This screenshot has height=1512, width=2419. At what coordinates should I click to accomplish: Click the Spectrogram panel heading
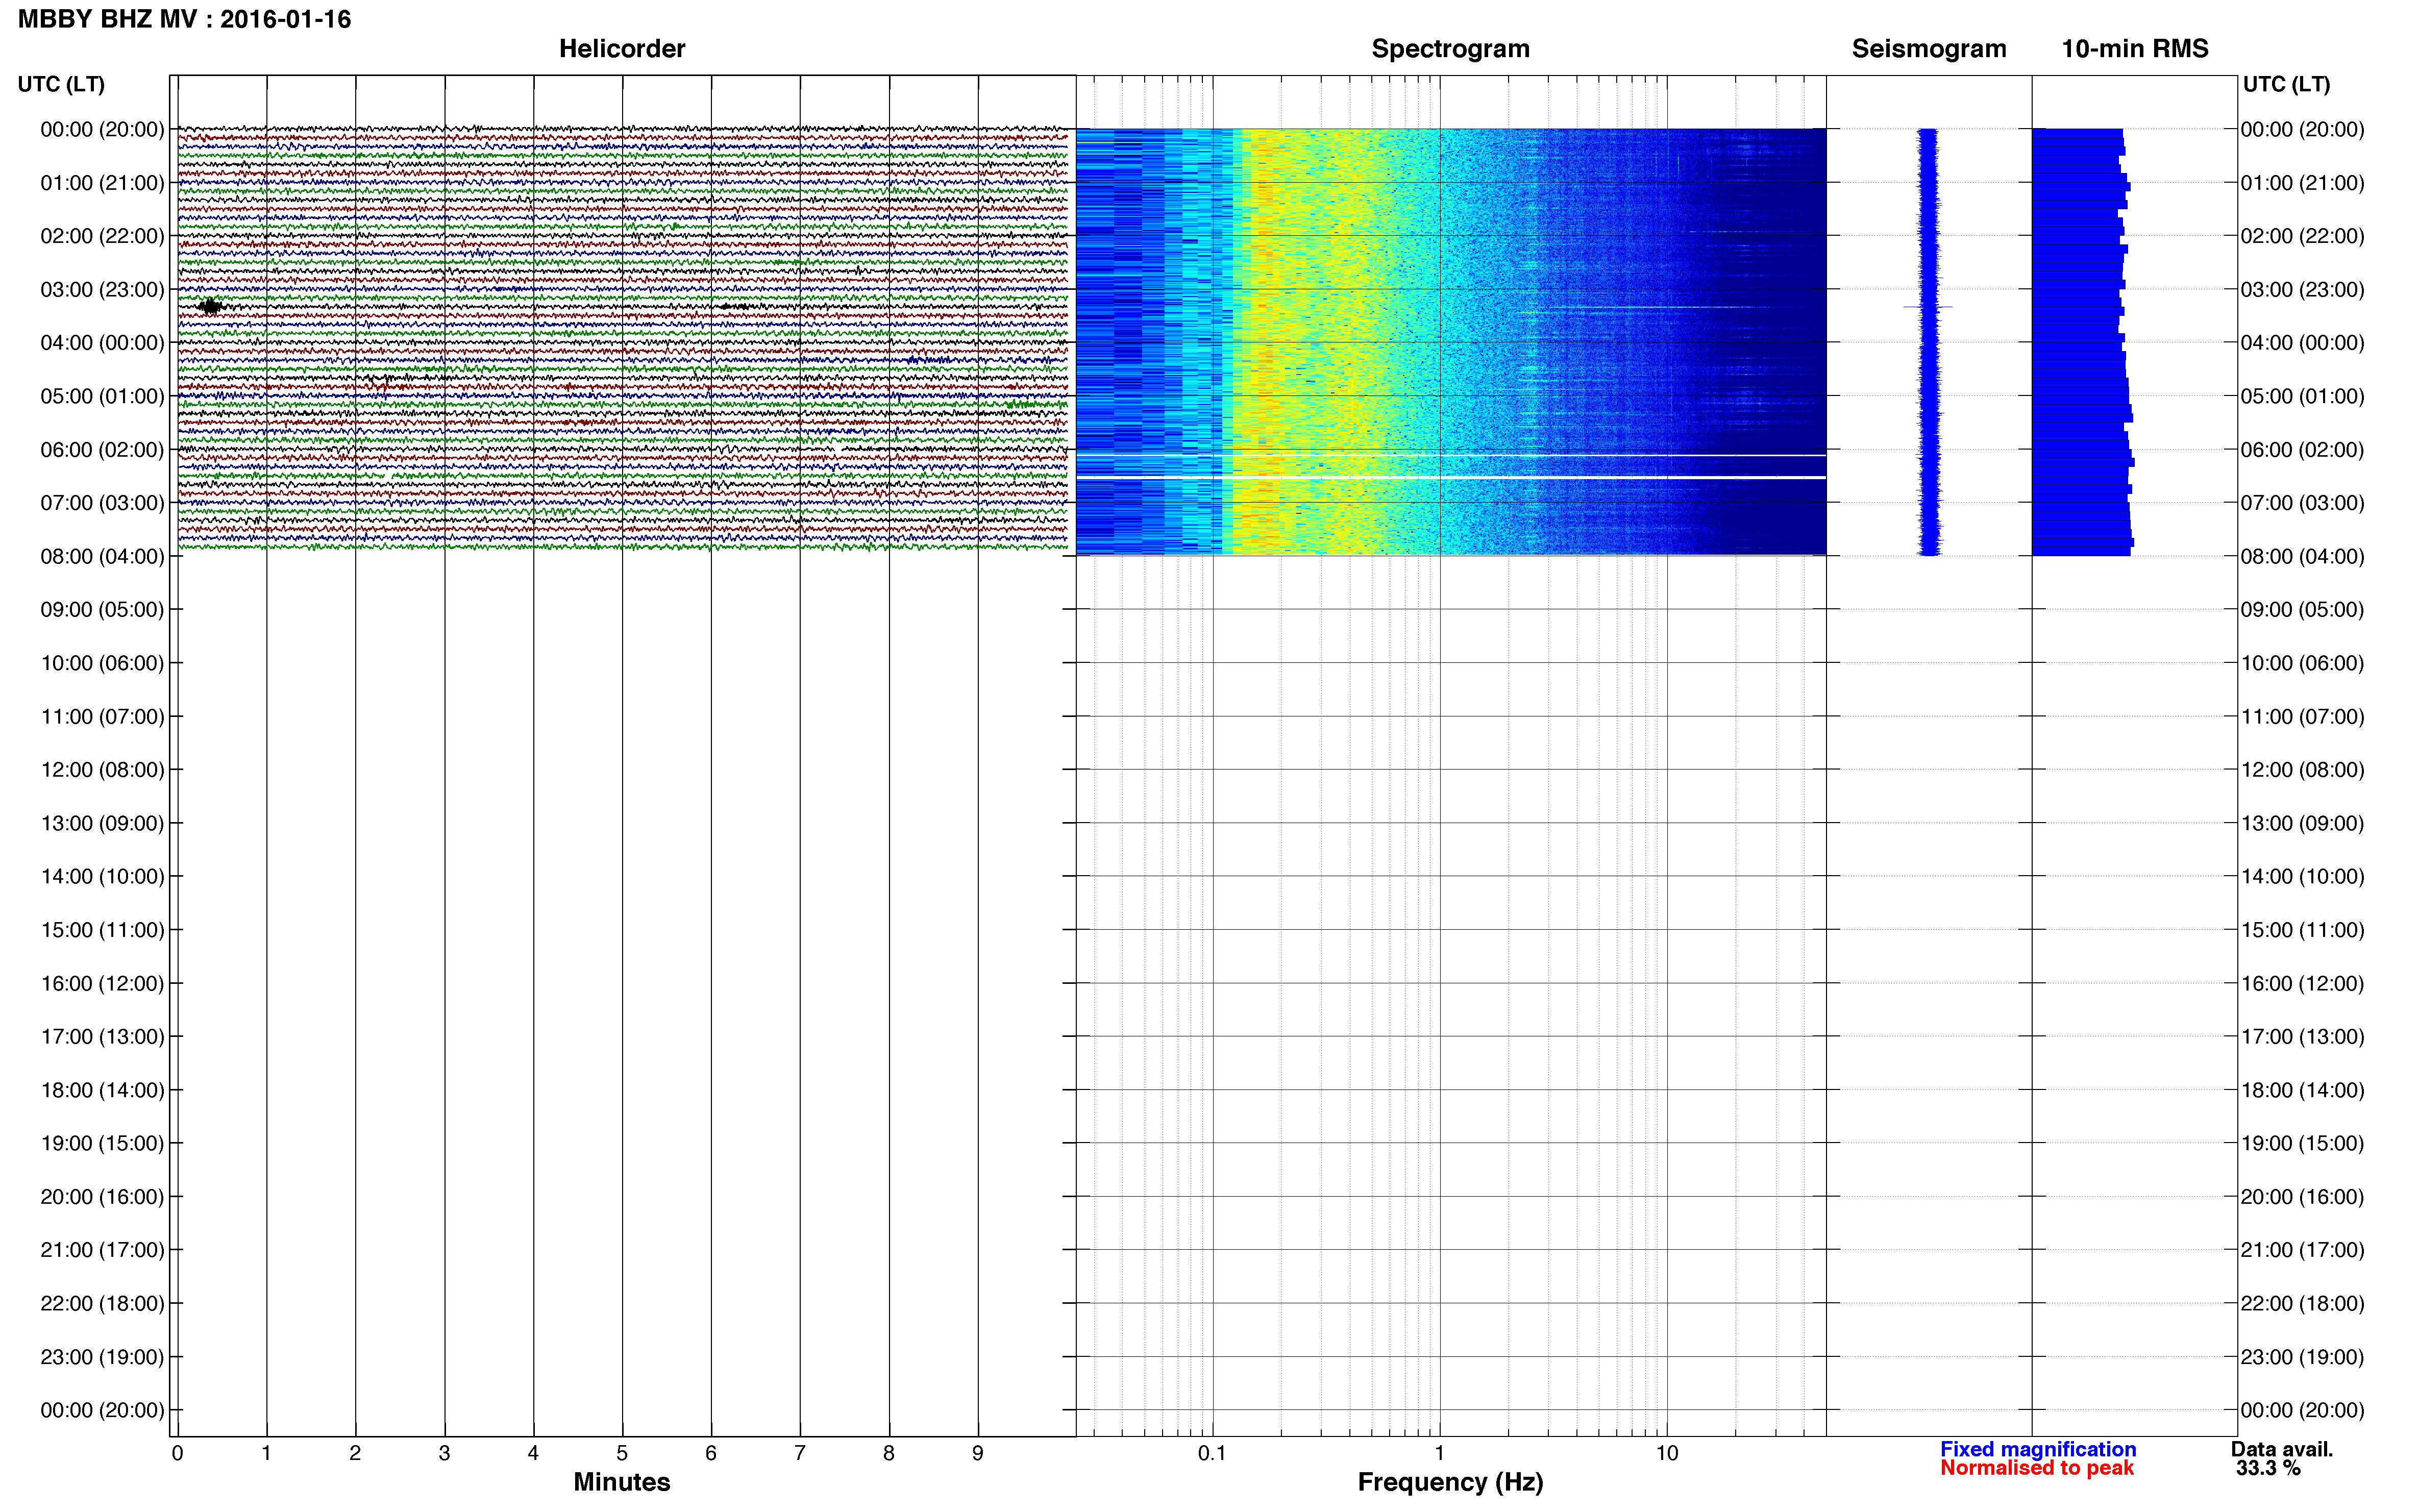coord(1450,49)
